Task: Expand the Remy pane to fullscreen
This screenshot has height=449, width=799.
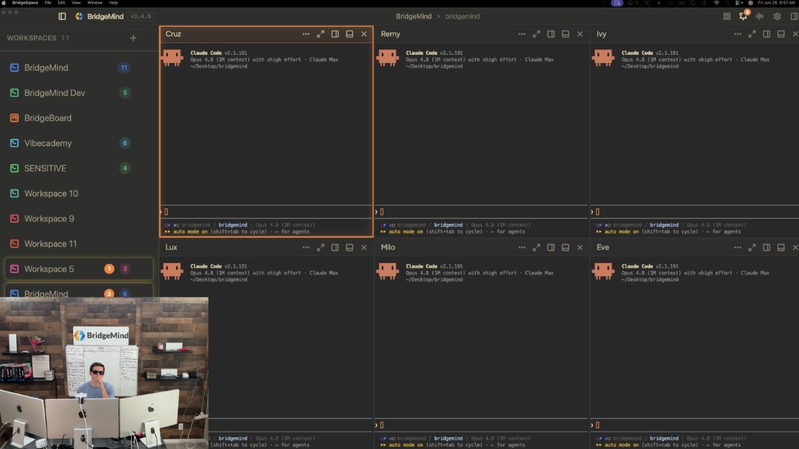Action: tap(536, 34)
